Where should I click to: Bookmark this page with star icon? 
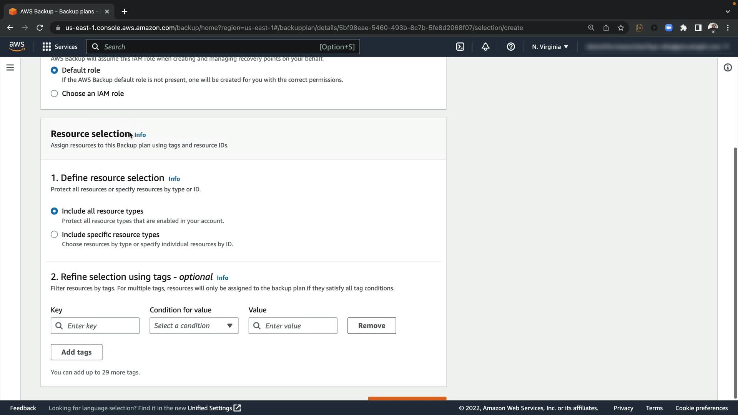(621, 28)
